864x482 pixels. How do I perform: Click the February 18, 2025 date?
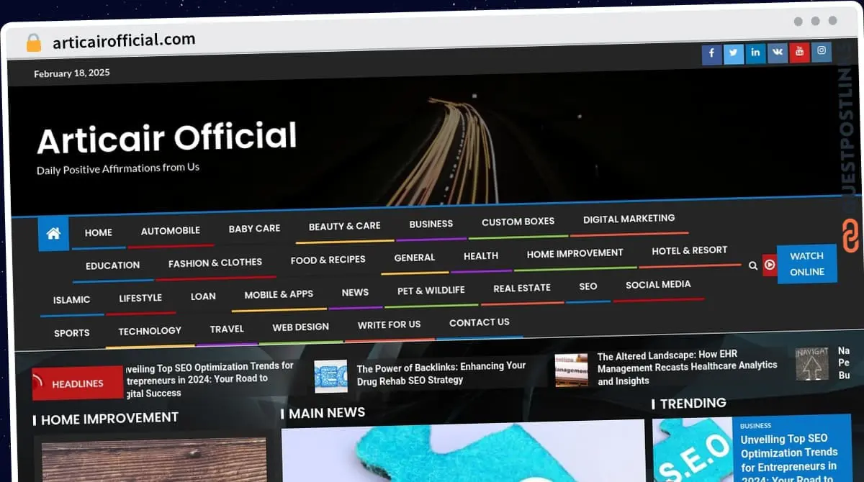click(x=72, y=73)
